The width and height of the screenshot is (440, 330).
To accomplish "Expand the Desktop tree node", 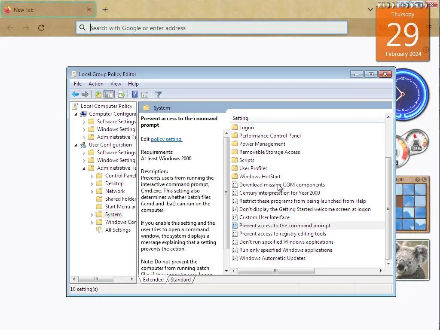I will tap(92, 184).
